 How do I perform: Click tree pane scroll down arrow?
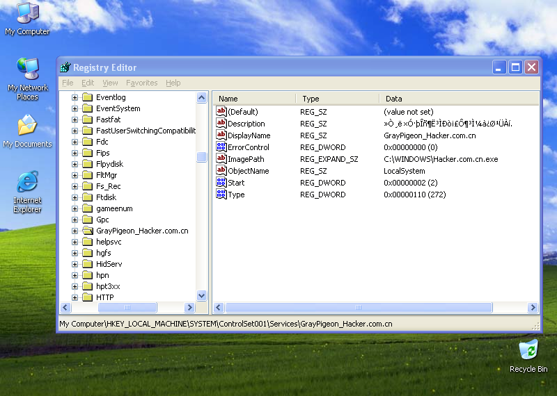tap(202, 295)
